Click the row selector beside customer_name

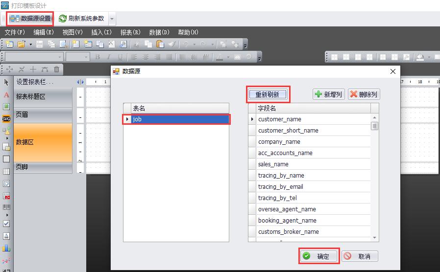pos(252,119)
